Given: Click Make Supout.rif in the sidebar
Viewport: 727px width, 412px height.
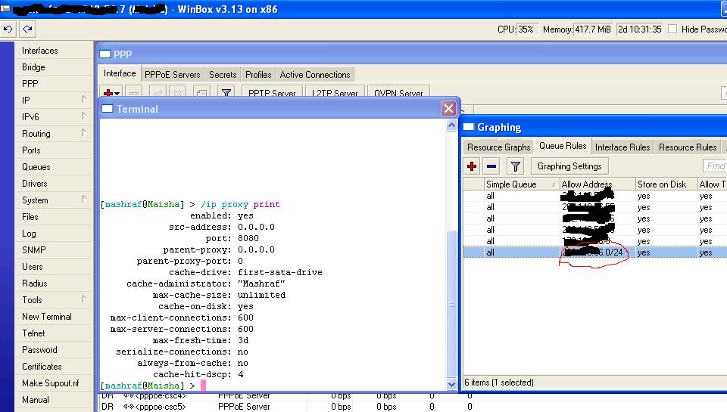Looking at the screenshot, I should tap(51, 384).
